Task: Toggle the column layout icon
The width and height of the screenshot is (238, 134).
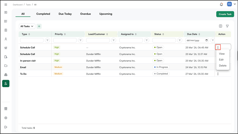Action: 221,26
